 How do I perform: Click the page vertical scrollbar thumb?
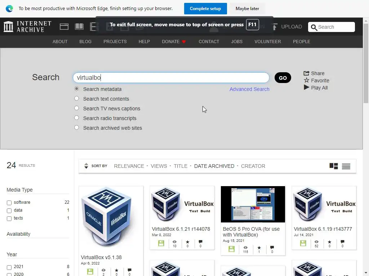pyautogui.click(x=366, y=63)
